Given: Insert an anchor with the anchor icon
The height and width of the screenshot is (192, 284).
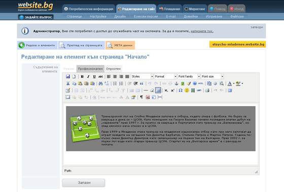Looking at the screenshot, I should point(176,83).
